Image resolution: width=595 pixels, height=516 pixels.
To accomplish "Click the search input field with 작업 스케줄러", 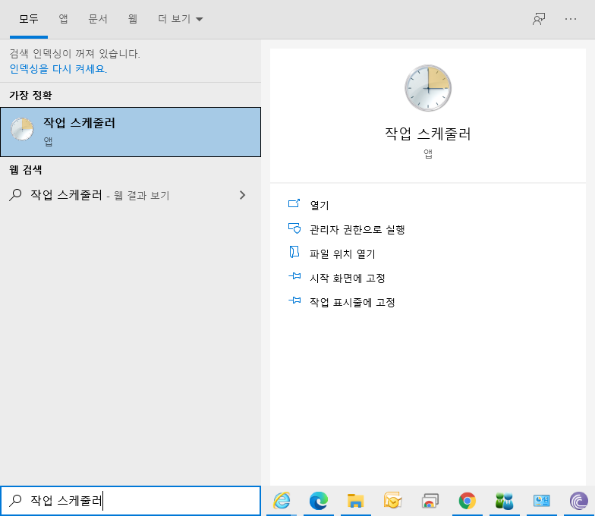I will click(131, 501).
